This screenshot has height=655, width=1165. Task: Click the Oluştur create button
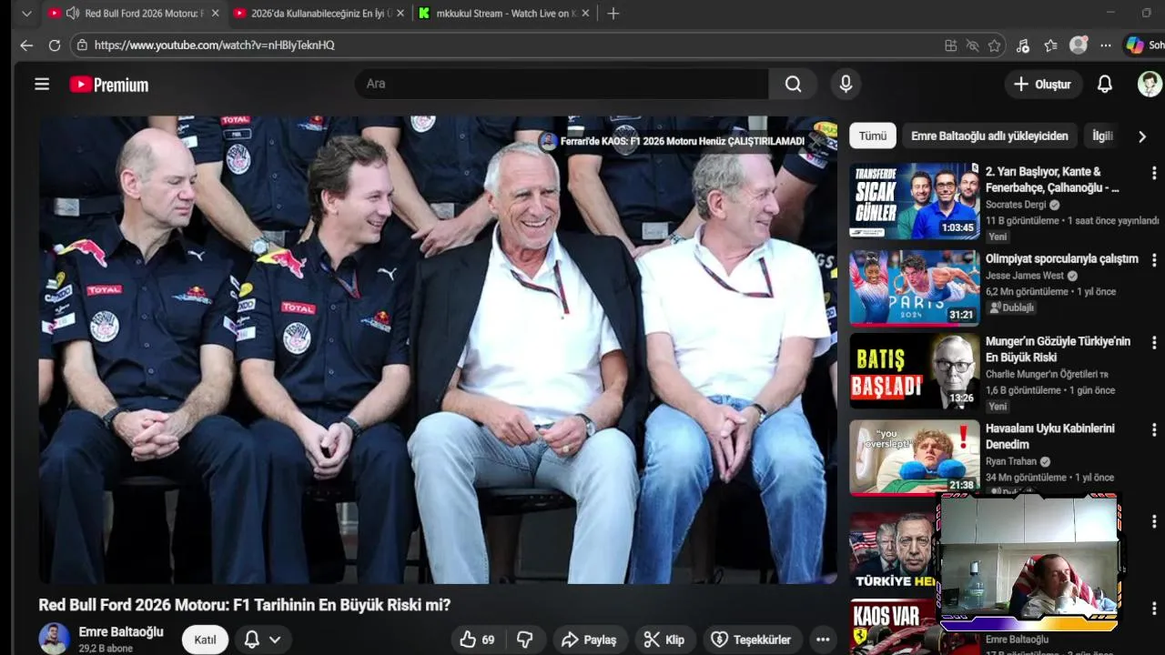coord(1043,84)
